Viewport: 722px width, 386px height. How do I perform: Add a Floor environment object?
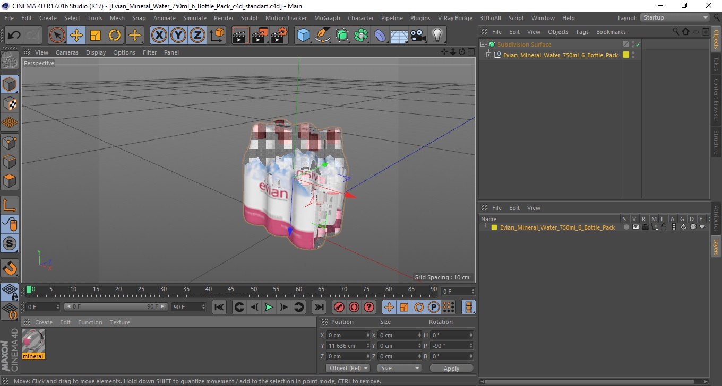(399, 36)
